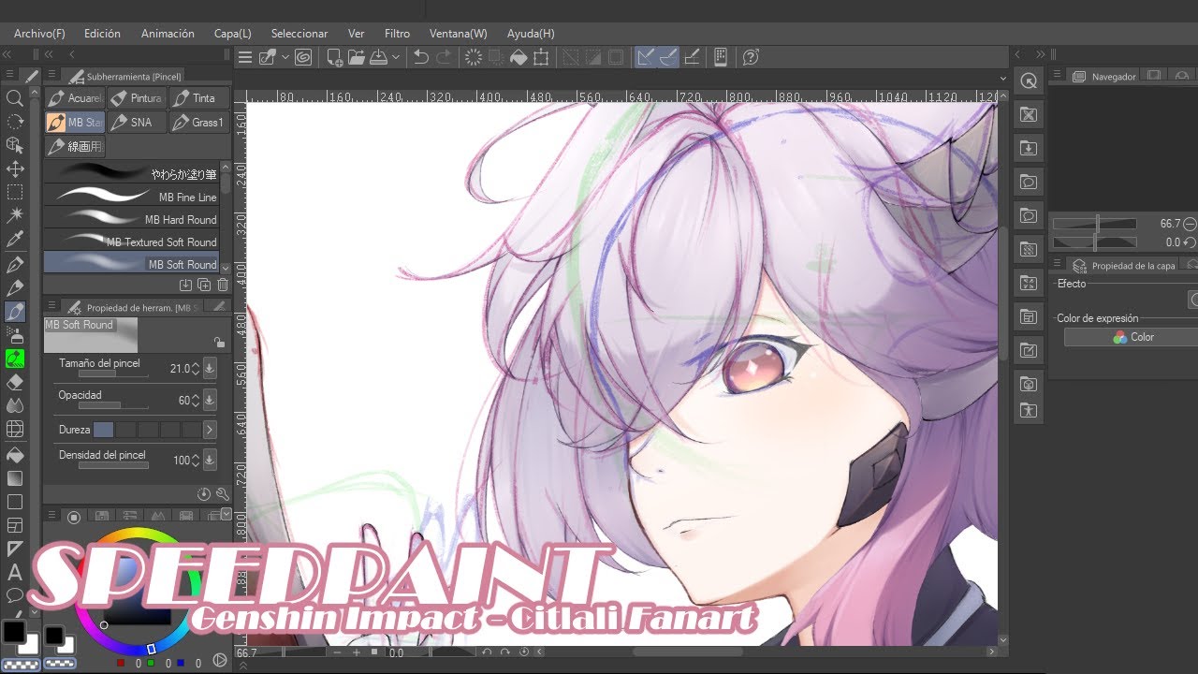Select the Move layer tool
The image size is (1198, 674).
click(15, 168)
